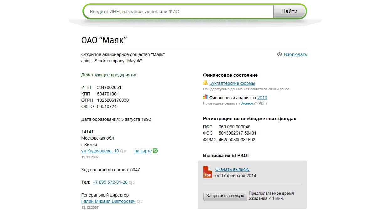Click the magnifier icon next to the address
Screen dimensions: 382x210
122,151
